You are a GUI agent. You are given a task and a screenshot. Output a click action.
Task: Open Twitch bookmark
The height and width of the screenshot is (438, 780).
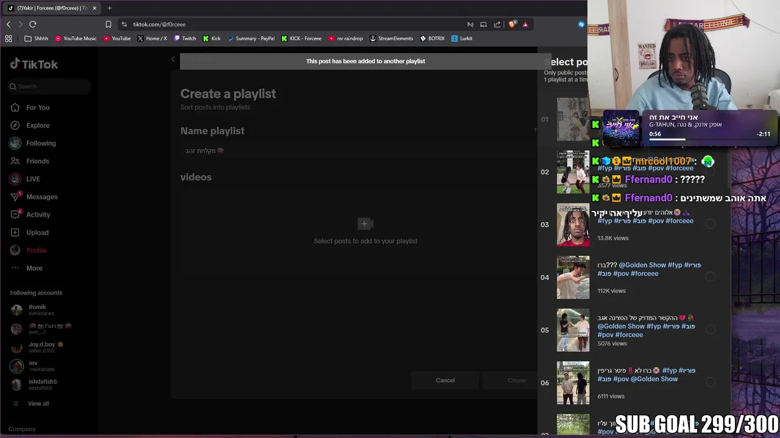[x=185, y=38]
